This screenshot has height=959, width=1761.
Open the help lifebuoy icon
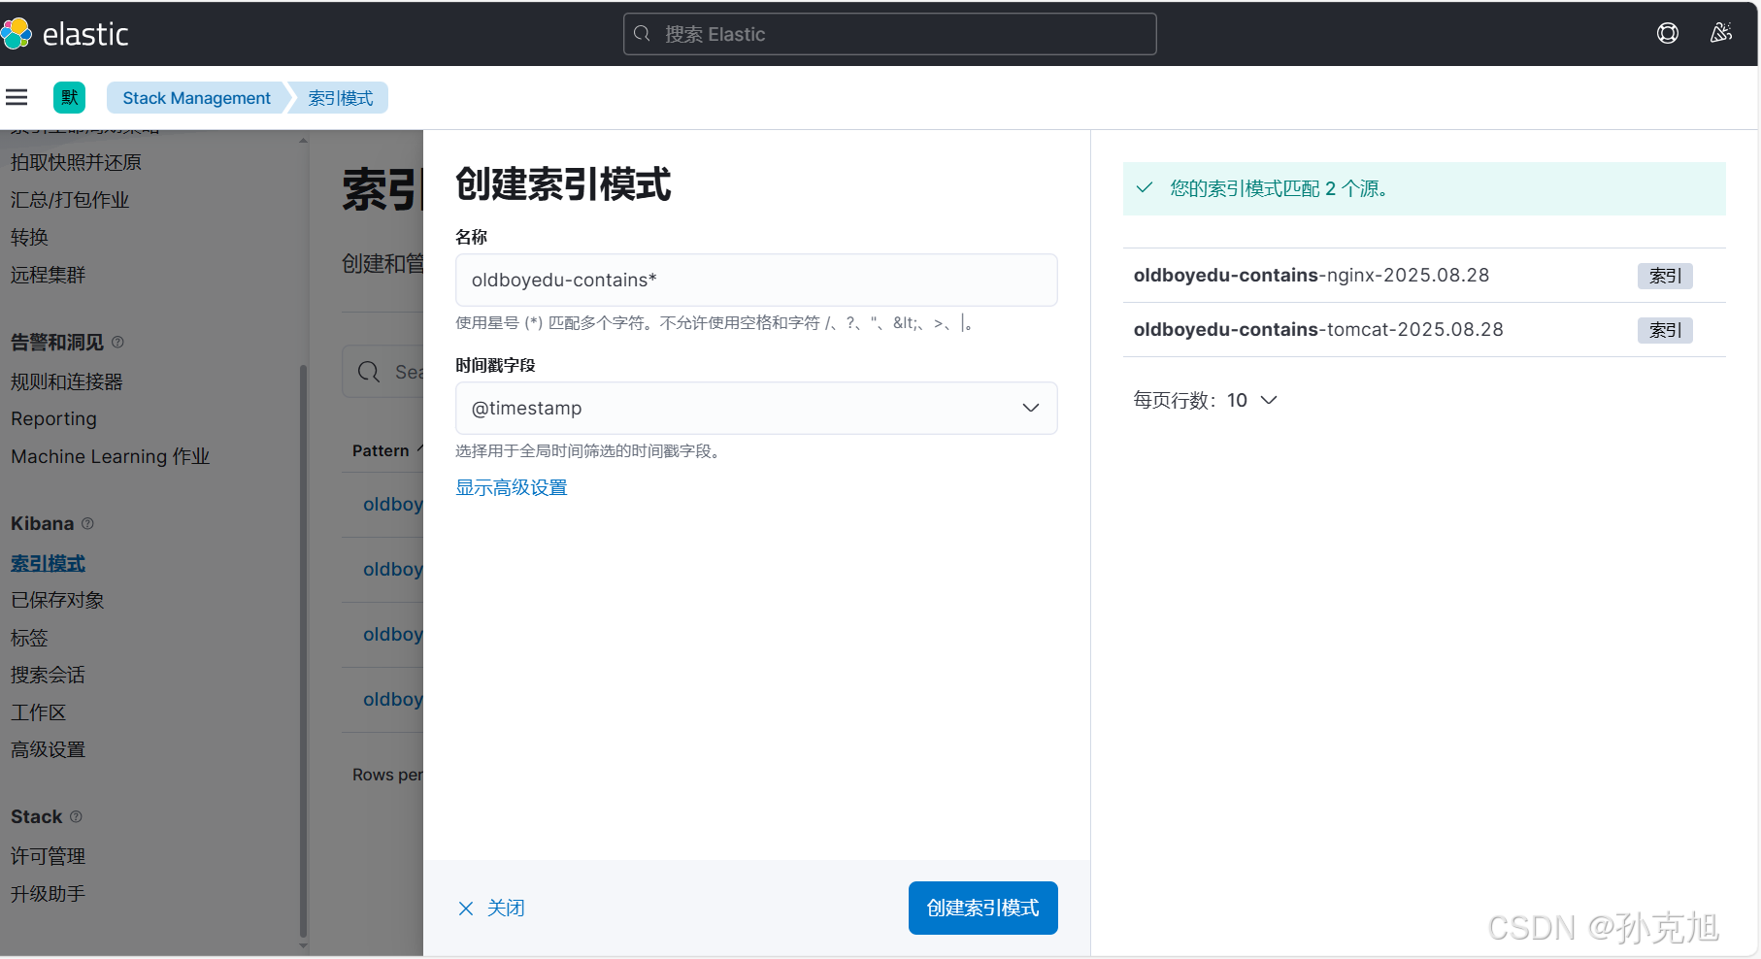coord(1668,34)
